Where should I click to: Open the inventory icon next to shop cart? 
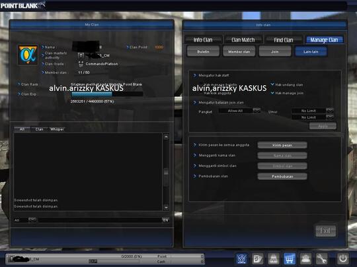tap(274, 258)
